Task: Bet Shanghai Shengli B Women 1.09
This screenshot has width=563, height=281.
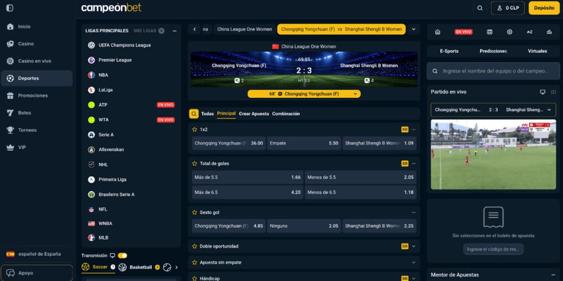Action: (379, 143)
